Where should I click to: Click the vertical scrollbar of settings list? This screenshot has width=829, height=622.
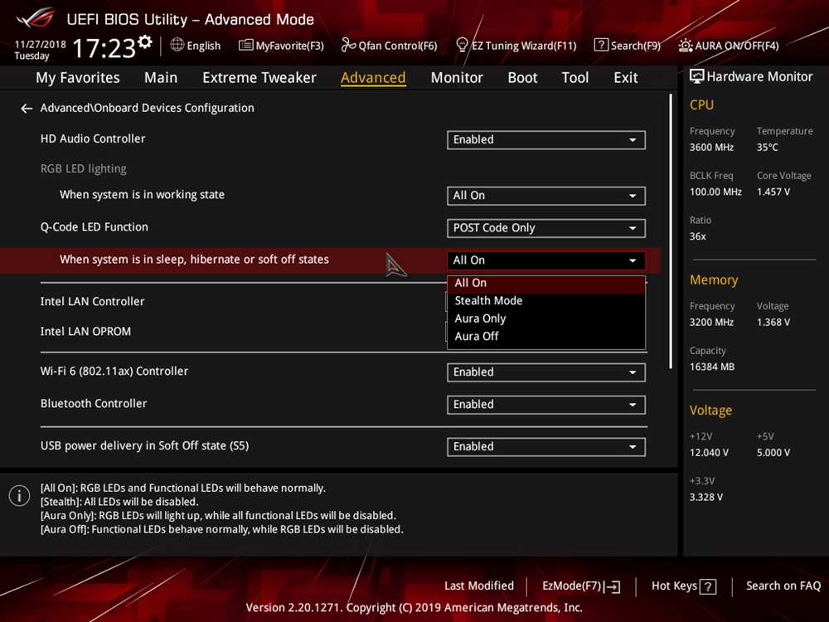click(671, 231)
